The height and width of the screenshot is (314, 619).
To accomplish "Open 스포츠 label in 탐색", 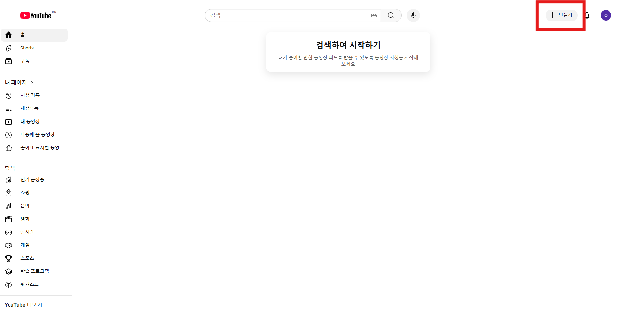I will (27, 258).
